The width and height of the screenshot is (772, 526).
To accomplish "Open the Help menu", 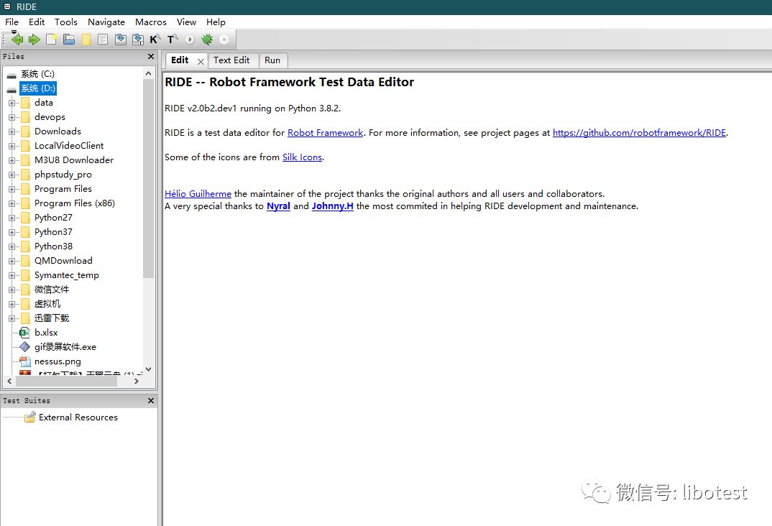I will (216, 22).
